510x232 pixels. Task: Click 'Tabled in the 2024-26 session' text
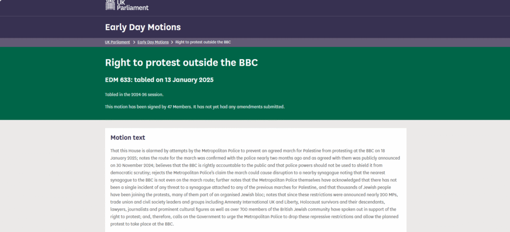click(134, 94)
